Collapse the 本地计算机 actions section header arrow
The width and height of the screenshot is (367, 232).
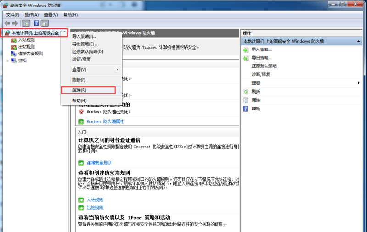pyautogui.click(x=358, y=41)
